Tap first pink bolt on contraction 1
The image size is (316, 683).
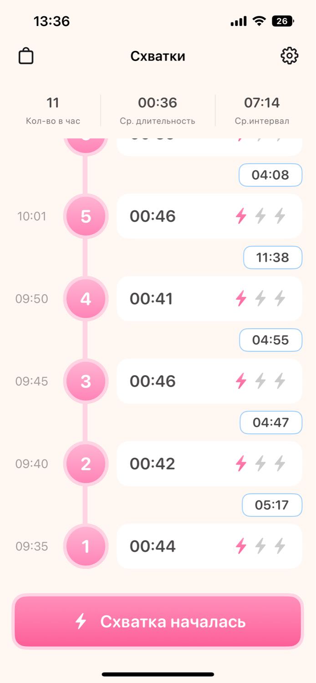coord(241,546)
